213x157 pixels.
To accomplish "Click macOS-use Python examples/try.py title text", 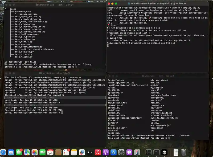I will (x=159, y=3).
